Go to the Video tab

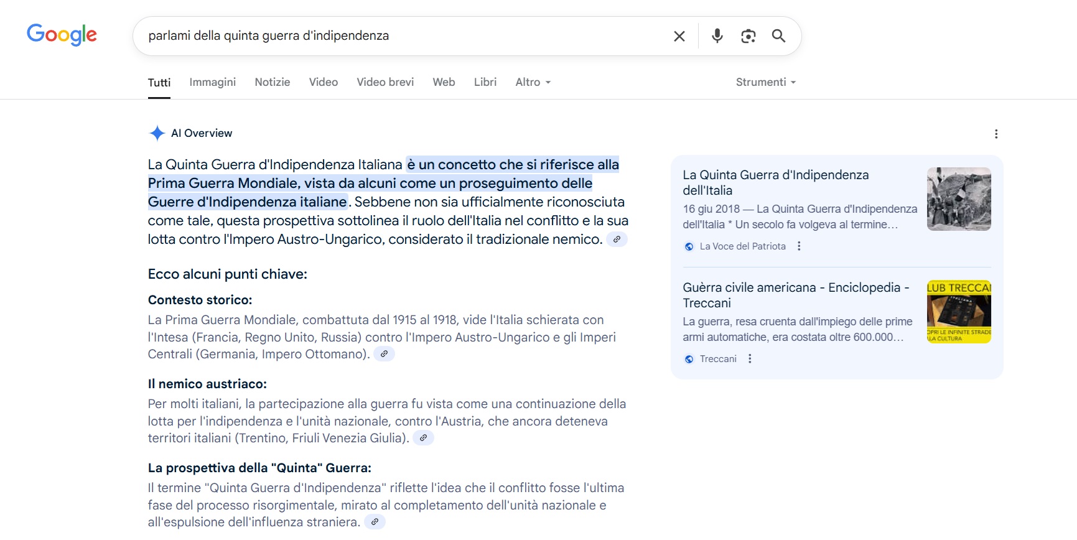(324, 82)
